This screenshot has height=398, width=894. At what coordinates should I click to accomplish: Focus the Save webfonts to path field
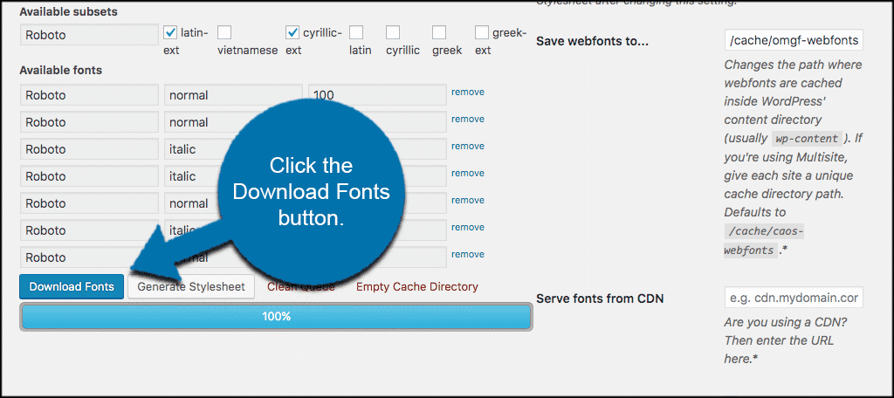[794, 40]
